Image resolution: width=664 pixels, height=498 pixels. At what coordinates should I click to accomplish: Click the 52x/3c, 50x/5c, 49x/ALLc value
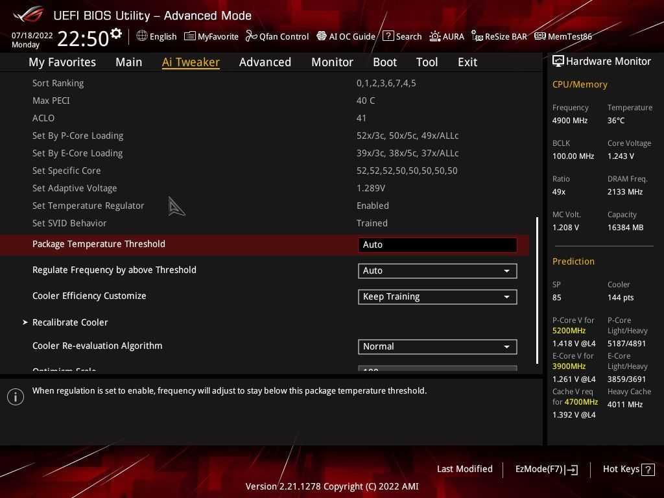[407, 136]
